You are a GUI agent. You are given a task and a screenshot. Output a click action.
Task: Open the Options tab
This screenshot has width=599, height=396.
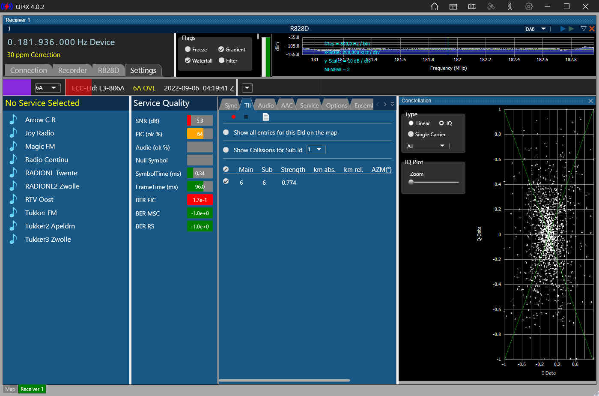pyautogui.click(x=337, y=105)
